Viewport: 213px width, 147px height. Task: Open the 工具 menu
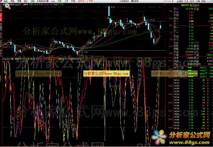66,1
